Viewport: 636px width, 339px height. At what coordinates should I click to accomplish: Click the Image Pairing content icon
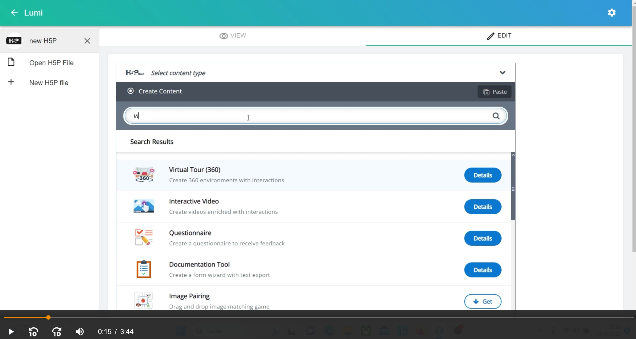[144, 300]
